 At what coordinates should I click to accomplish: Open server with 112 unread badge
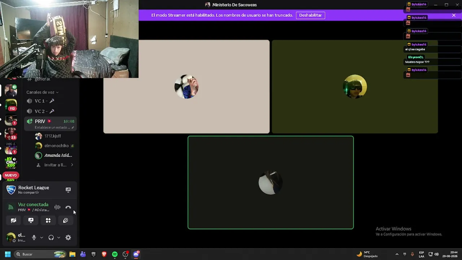11,105
